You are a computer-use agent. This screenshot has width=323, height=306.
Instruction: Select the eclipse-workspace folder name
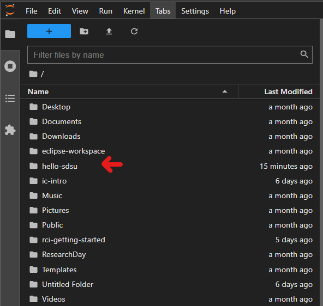(73, 151)
